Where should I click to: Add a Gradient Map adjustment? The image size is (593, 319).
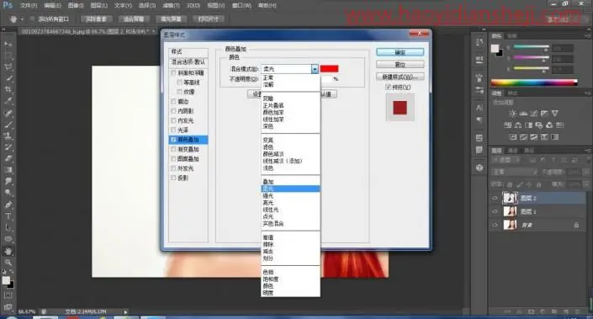[x=555, y=137]
